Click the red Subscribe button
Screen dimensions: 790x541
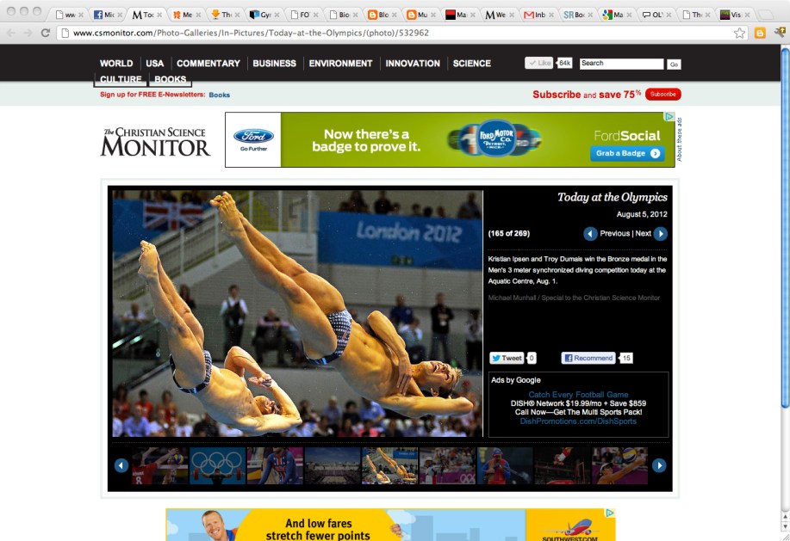[662, 95]
